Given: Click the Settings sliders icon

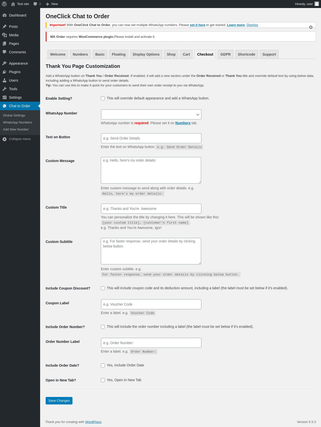Looking at the screenshot, I should tap(5, 97).
